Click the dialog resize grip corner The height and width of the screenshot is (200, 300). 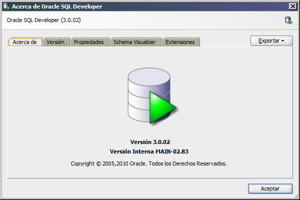[296, 196]
